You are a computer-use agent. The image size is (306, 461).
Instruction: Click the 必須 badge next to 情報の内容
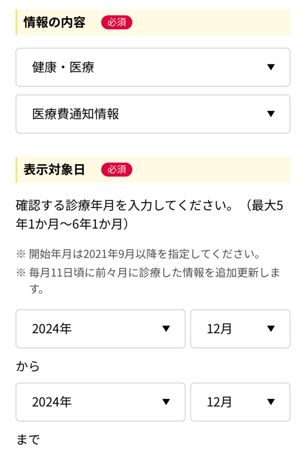pos(117,23)
